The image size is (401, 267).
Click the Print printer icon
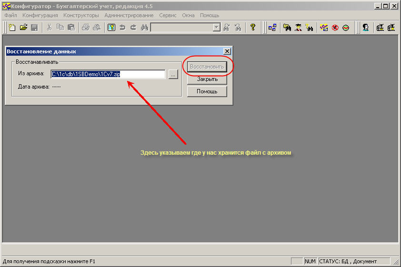(86, 27)
